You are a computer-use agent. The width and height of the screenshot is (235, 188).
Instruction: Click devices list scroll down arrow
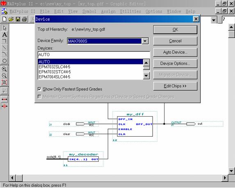point(146,76)
